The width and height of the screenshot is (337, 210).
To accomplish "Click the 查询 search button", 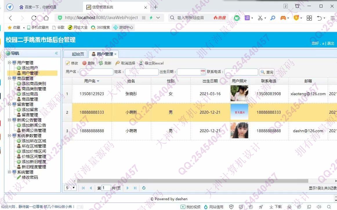I will (267, 72).
